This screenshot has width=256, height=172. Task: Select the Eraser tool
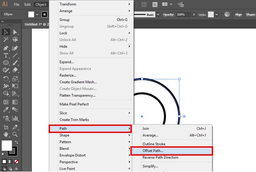click(15, 70)
